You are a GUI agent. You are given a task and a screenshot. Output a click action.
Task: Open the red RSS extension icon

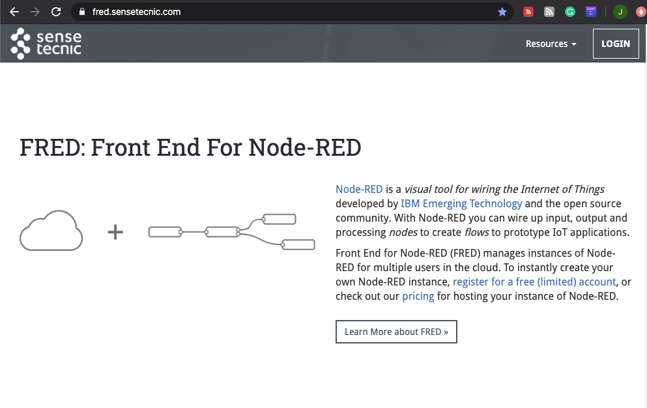[528, 12]
